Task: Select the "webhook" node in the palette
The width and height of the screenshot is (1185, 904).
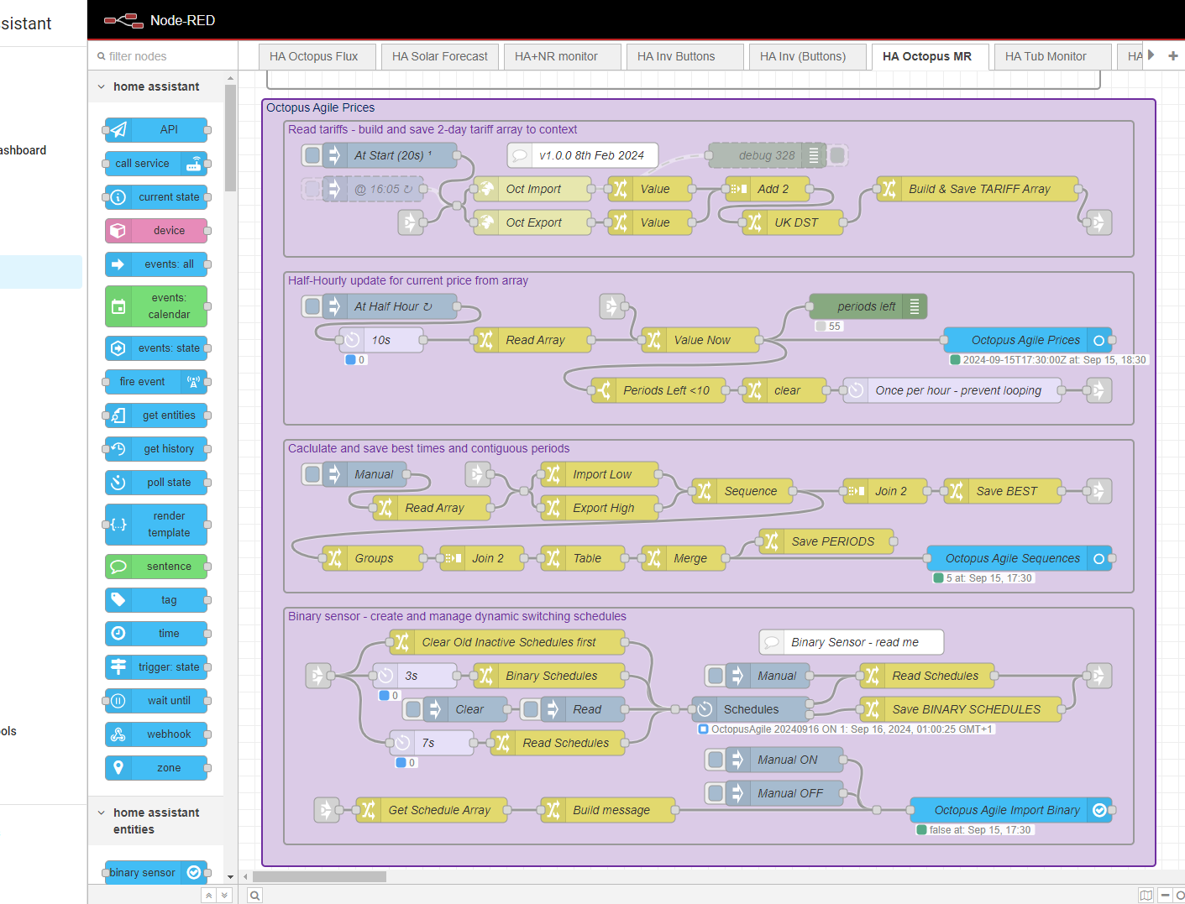Action: pyautogui.click(x=157, y=734)
